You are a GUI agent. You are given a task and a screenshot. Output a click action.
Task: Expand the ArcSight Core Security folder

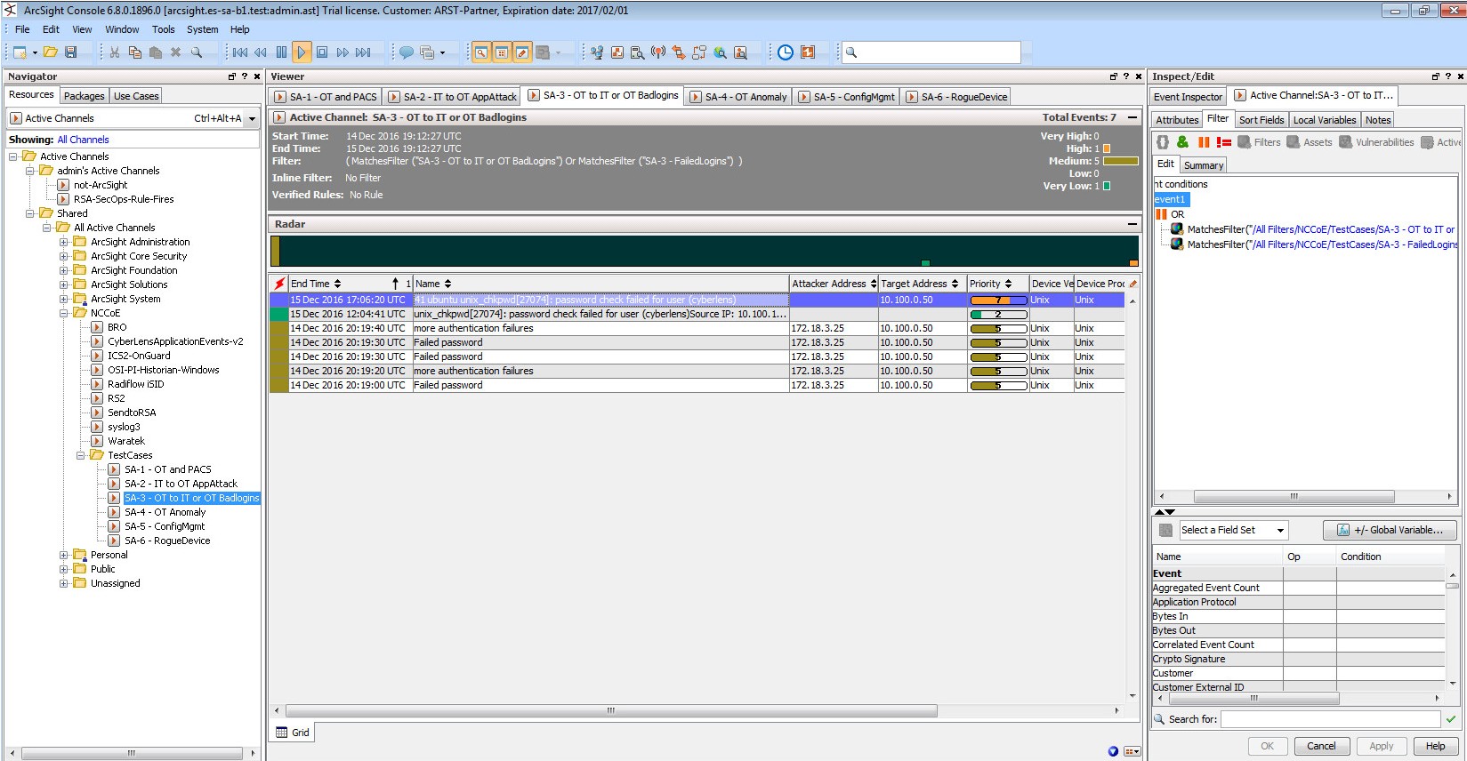click(x=64, y=256)
